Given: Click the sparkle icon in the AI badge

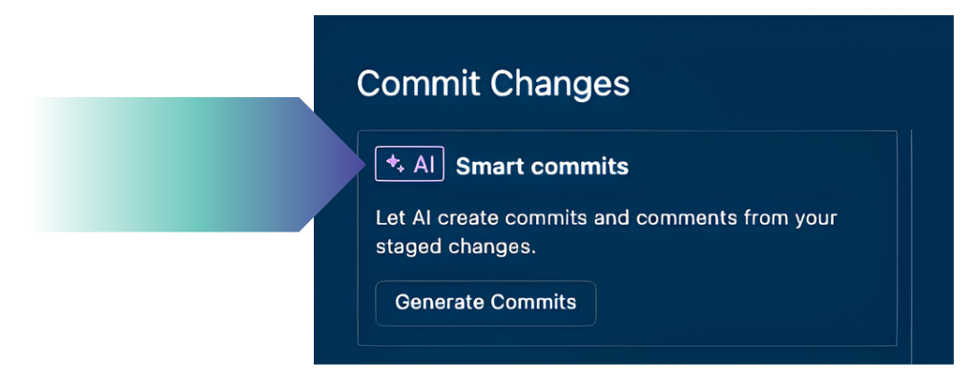Looking at the screenshot, I should pyautogui.click(x=393, y=165).
